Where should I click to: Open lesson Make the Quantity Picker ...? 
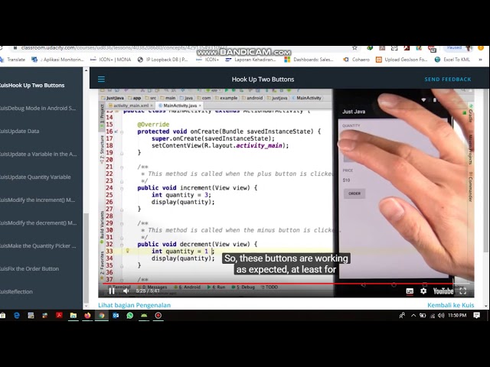coord(38,246)
